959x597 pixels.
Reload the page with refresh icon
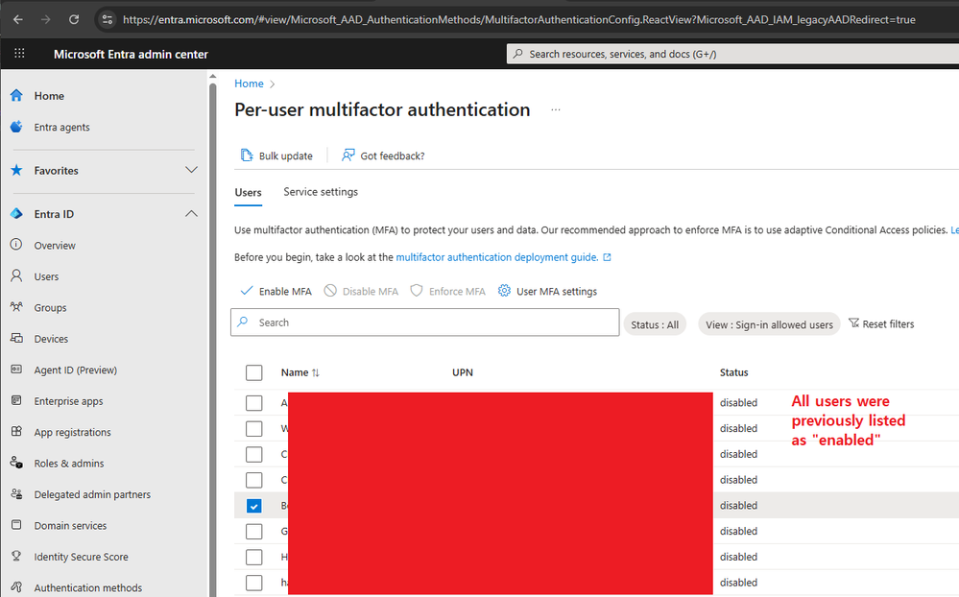tap(74, 19)
